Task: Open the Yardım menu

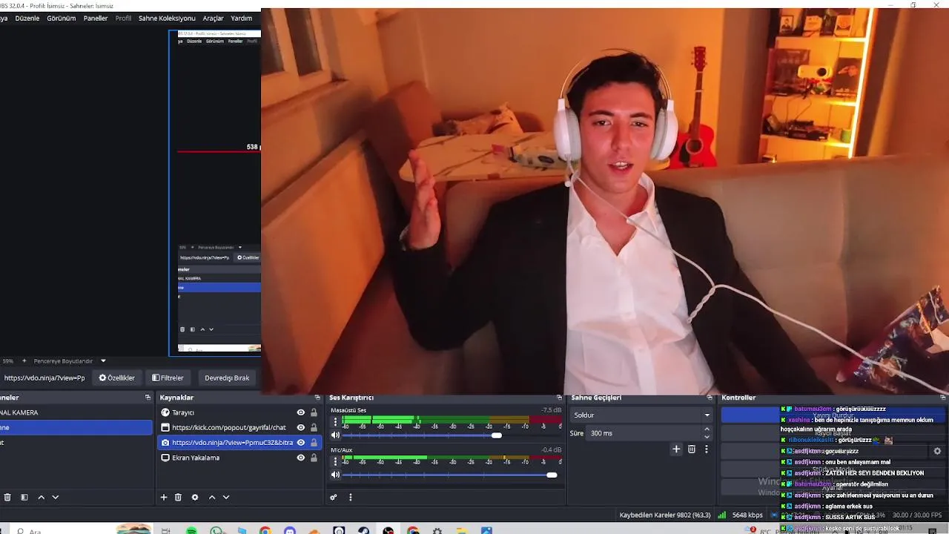Action: [x=242, y=18]
